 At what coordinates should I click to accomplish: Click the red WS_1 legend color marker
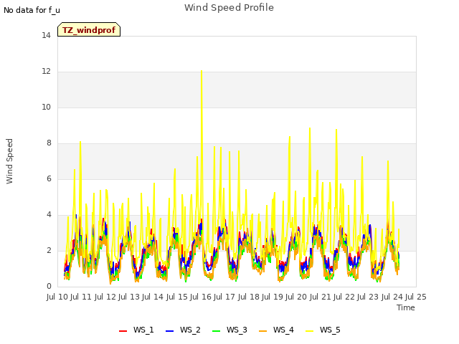coord(123,331)
